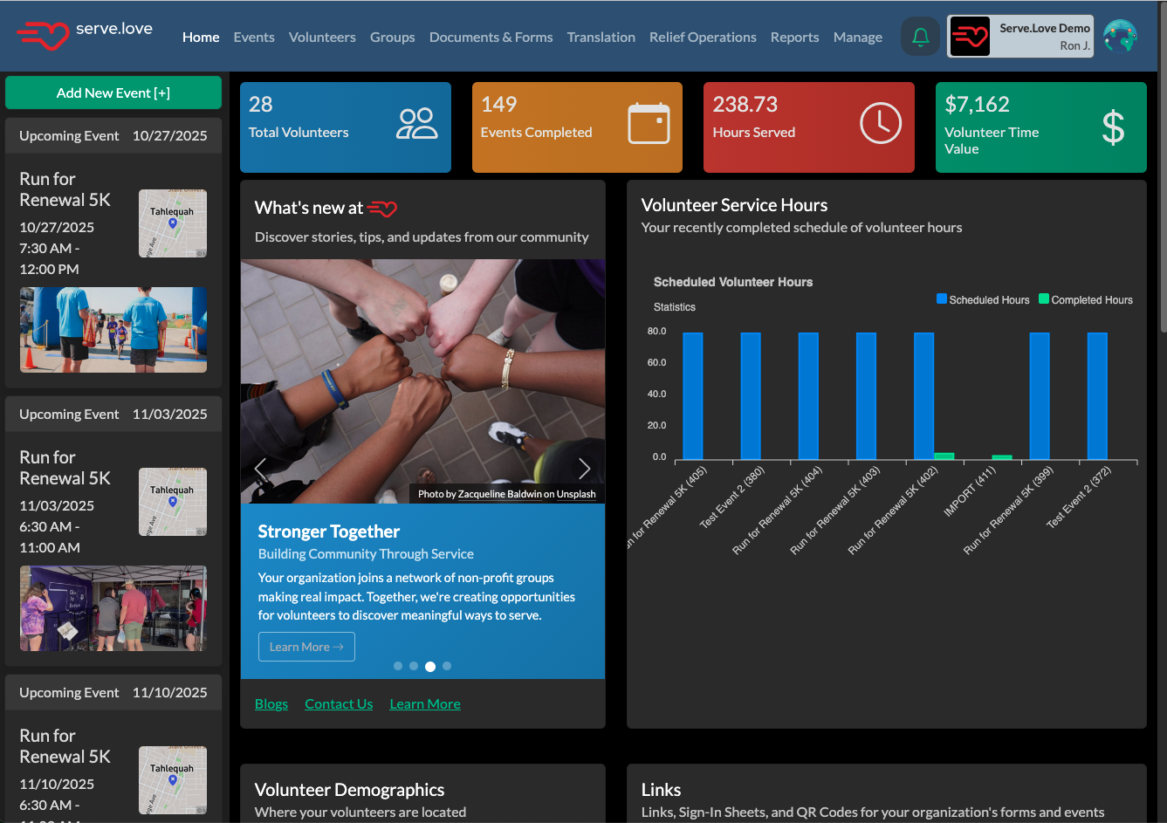This screenshot has height=823, width=1167.
Task: Click the clock icon on Hours Served card
Action: pos(880,123)
